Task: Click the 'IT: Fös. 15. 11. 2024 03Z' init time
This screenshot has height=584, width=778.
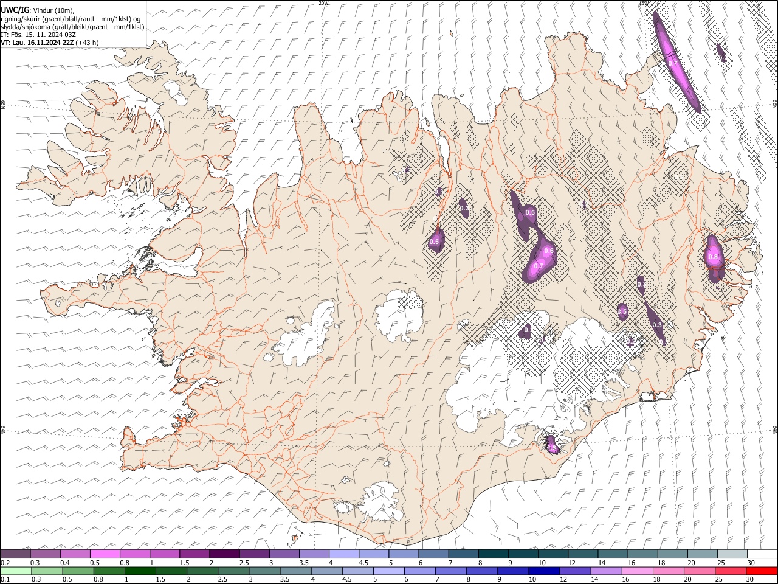Action: point(38,35)
